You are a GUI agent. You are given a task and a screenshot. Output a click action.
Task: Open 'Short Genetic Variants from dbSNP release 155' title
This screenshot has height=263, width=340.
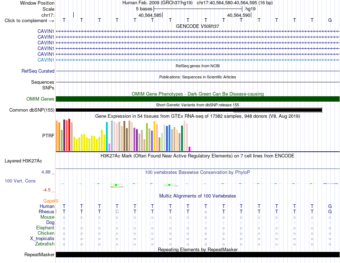pos(198,105)
